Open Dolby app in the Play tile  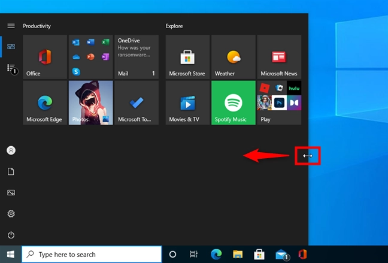(294, 103)
